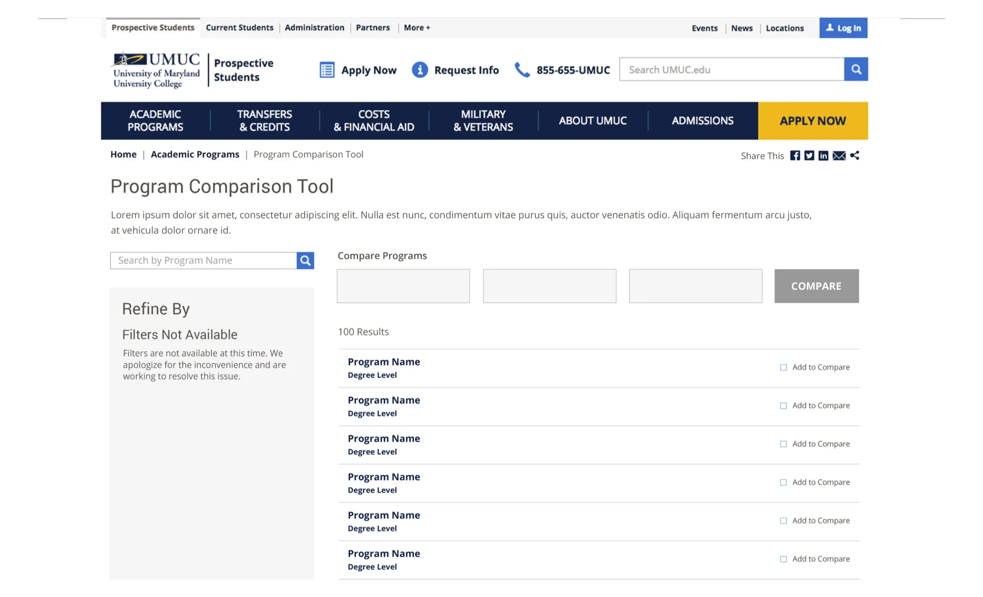Click the second empty compare slot
Image resolution: width=983 pixels, height=597 pixels.
(x=550, y=286)
